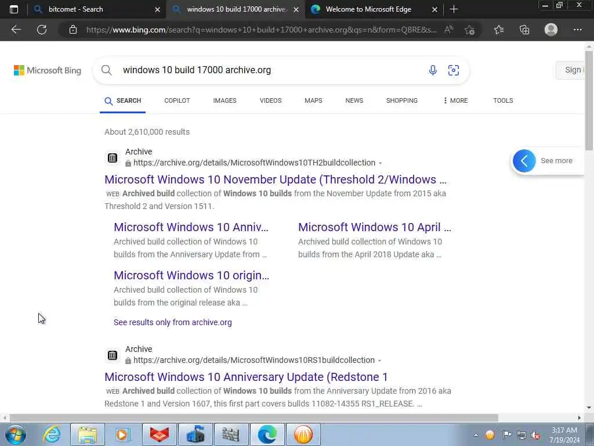
Task: Click the Microsoft Bing logo
Action: [x=48, y=70]
